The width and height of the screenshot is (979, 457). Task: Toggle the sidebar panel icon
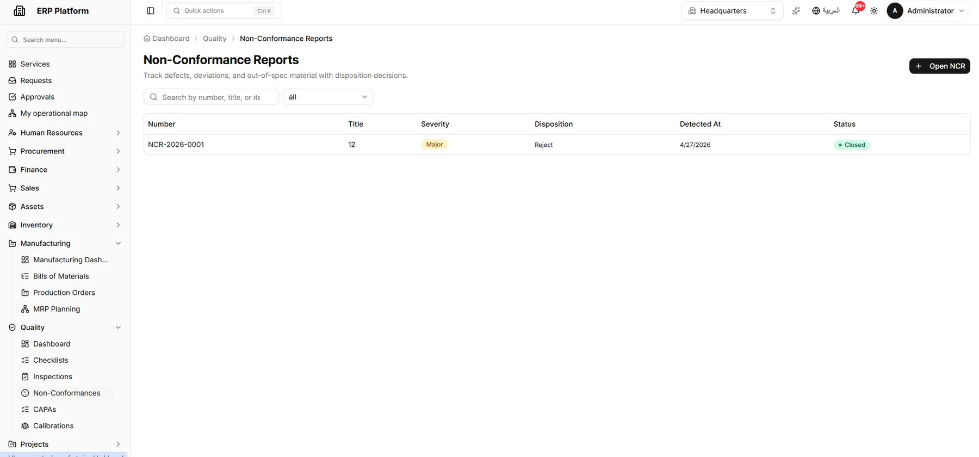151,11
